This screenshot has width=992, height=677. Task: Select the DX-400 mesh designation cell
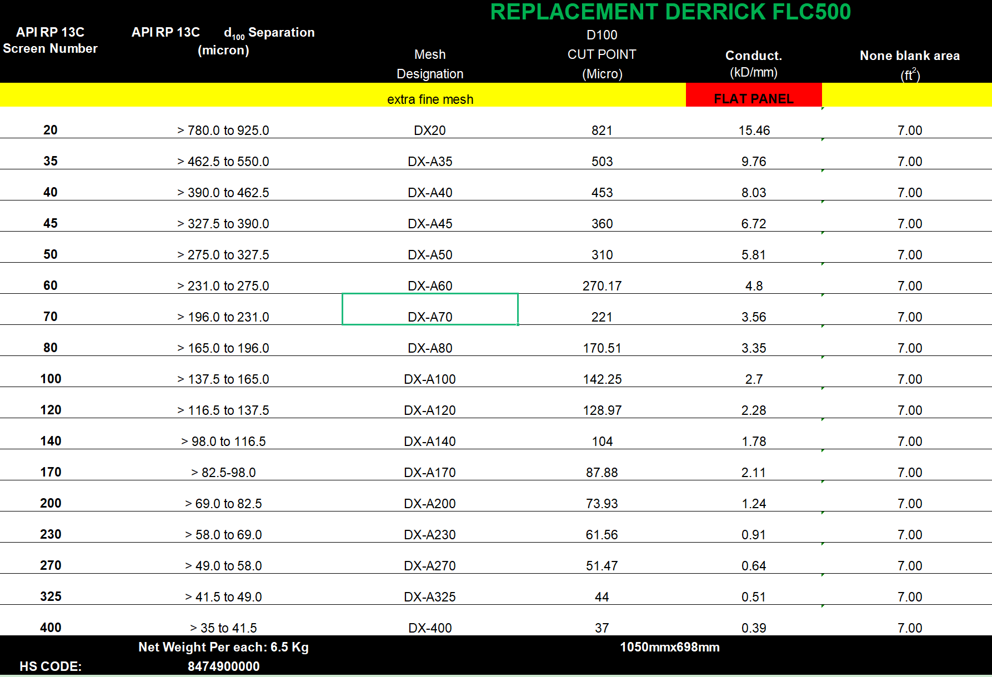(430, 628)
